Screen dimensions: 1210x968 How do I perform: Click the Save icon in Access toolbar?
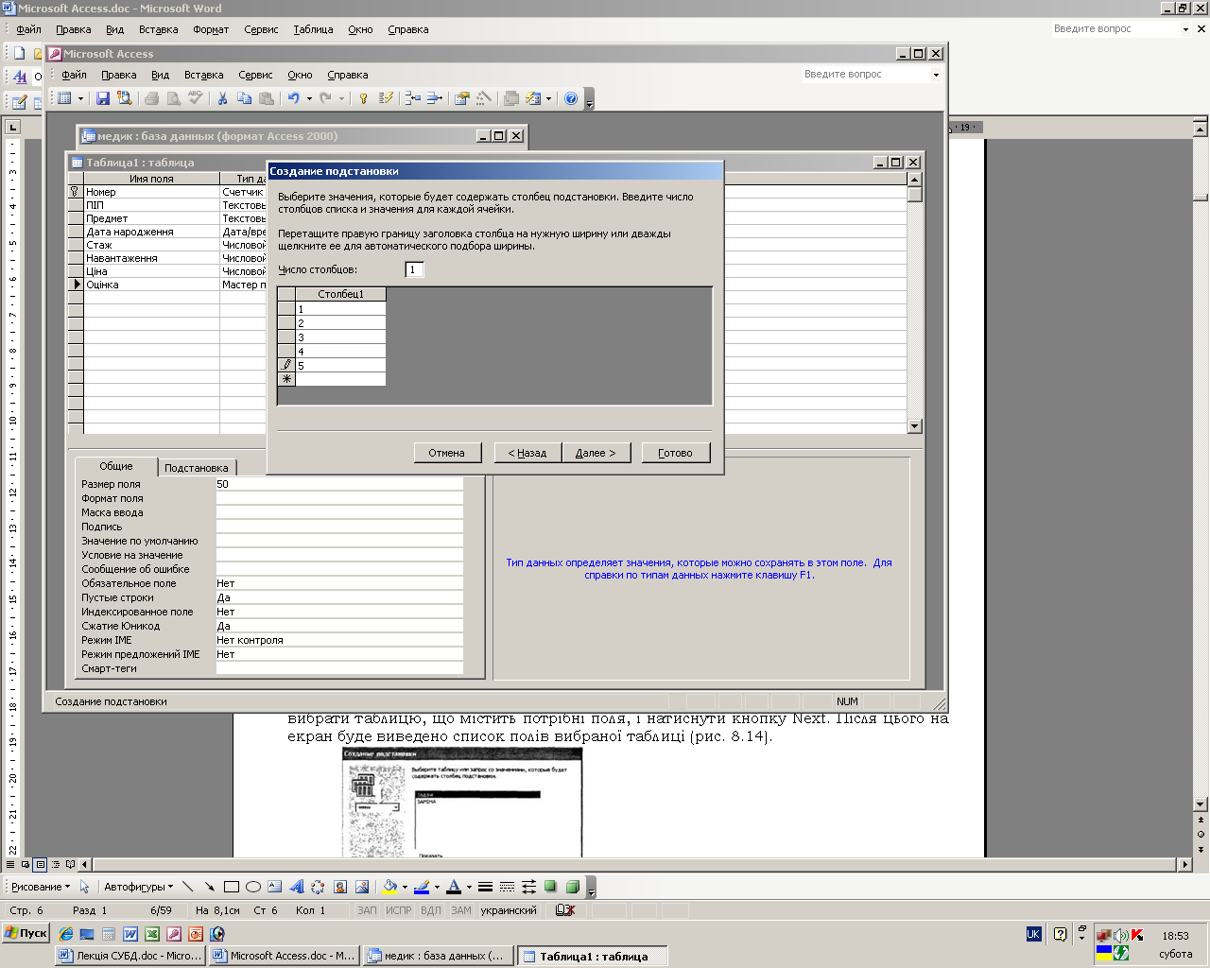point(103,98)
